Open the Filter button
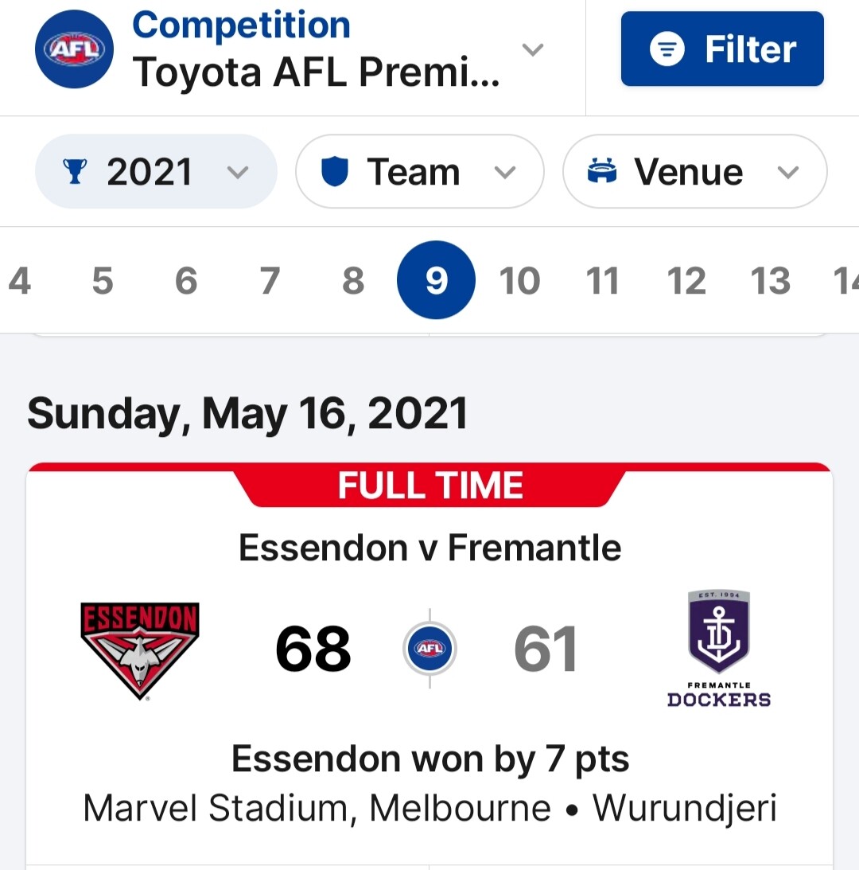The height and width of the screenshot is (870, 859). [722, 49]
